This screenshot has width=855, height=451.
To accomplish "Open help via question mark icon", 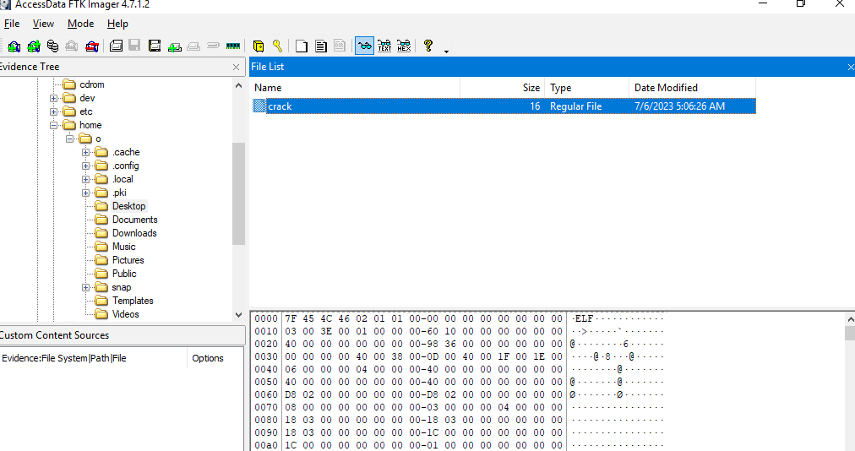I will point(428,46).
